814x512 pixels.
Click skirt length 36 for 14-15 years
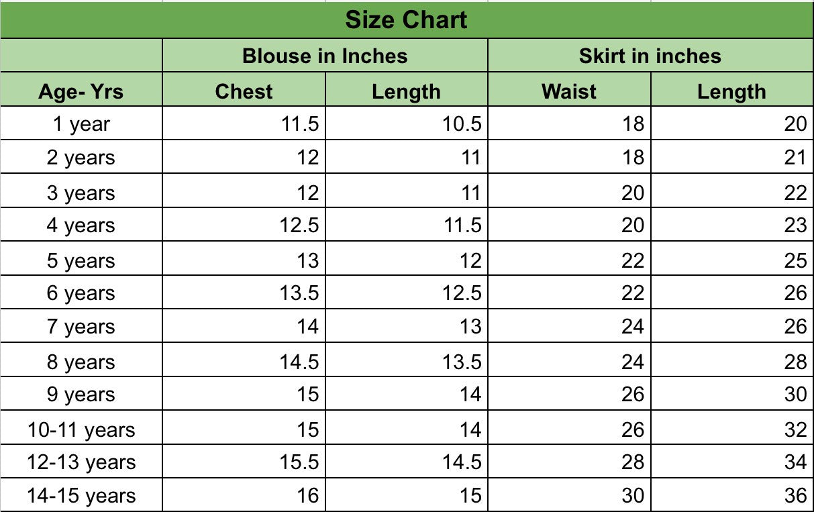(795, 496)
